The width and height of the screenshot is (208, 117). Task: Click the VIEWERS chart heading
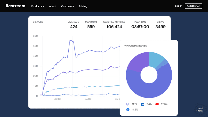[x=38, y=22]
